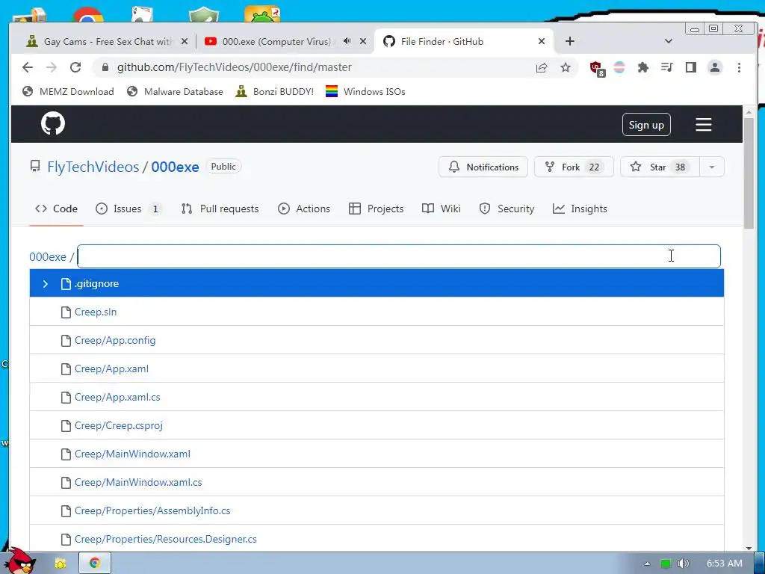Open the Code repository tab
The width and height of the screenshot is (765, 574).
pos(56,209)
